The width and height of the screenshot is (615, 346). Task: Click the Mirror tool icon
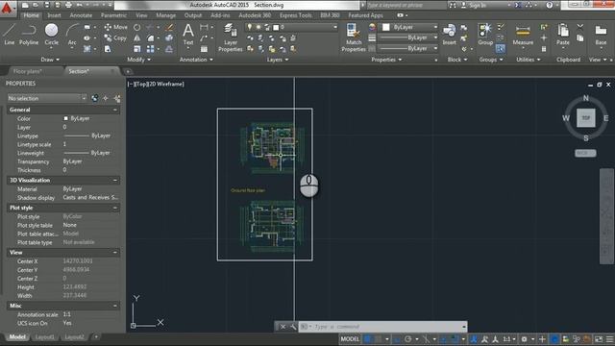[x=136, y=38]
